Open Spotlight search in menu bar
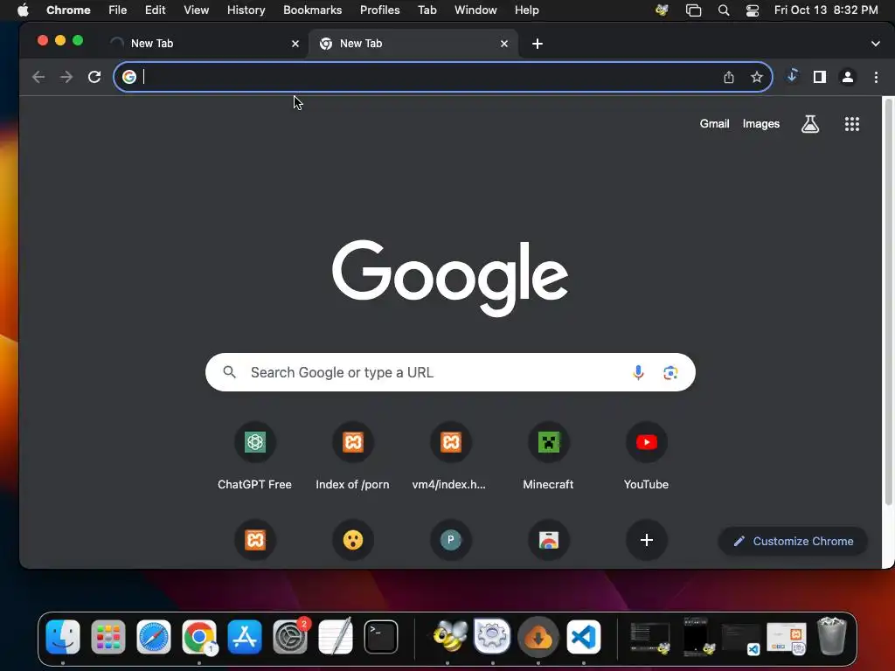The image size is (895, 671). (723, 10)
